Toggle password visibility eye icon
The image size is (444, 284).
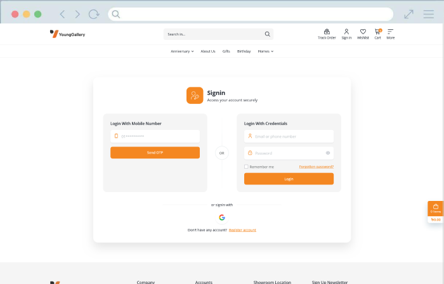328,153
